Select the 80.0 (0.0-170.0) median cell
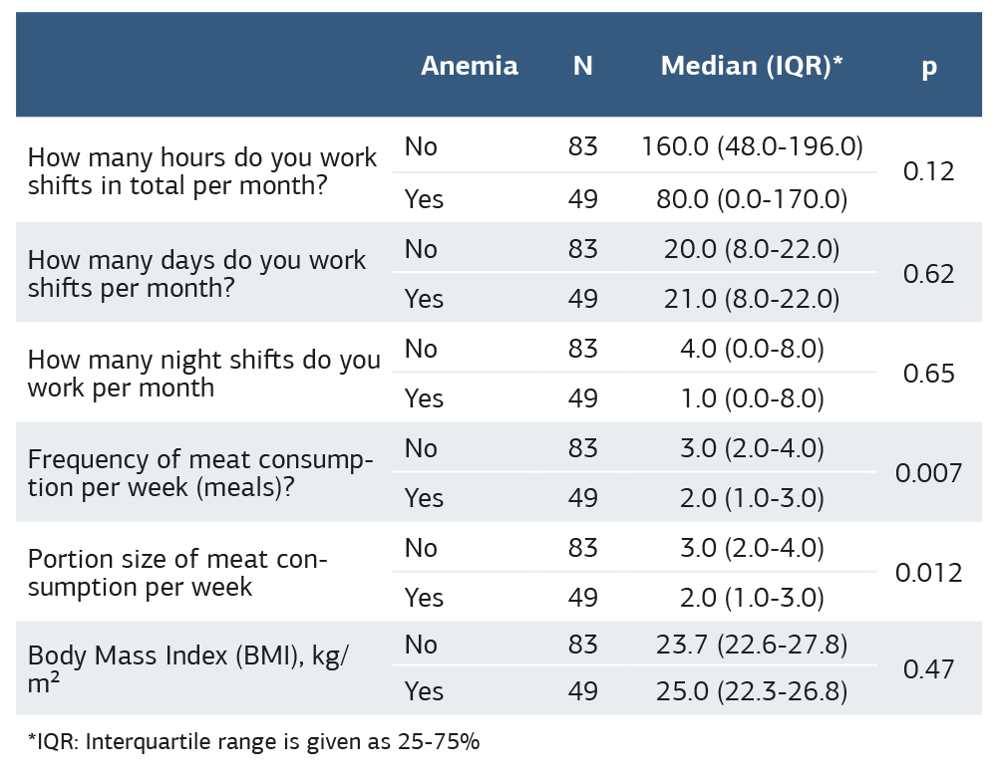 (x=752, y=199)
